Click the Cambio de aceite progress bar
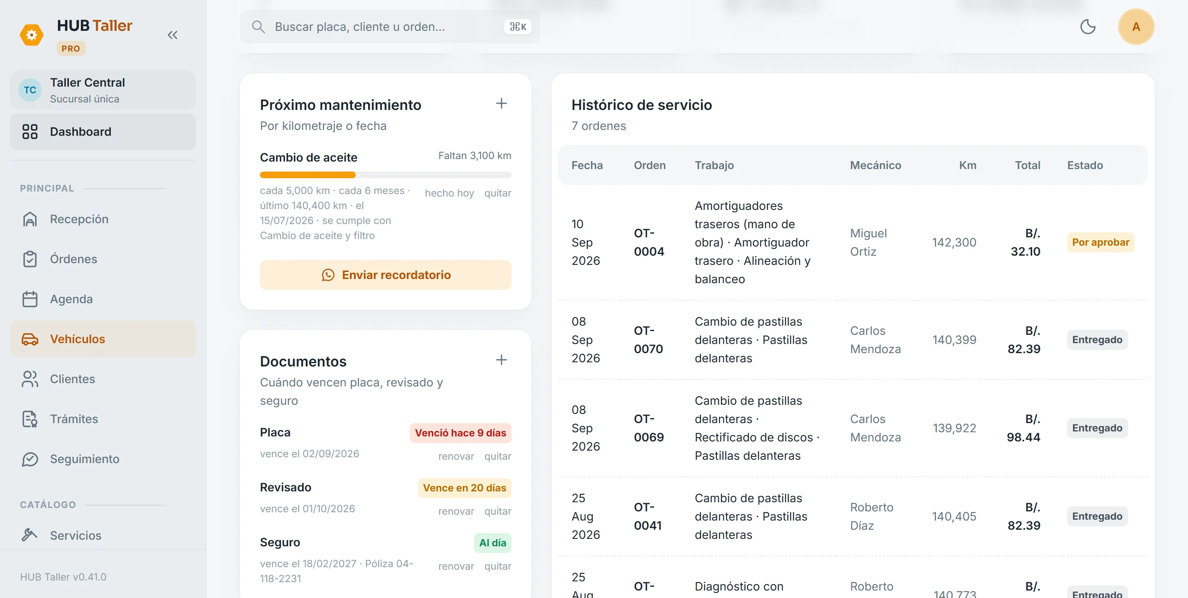This screenshot has height=598, width=1188. click(386, 175)
